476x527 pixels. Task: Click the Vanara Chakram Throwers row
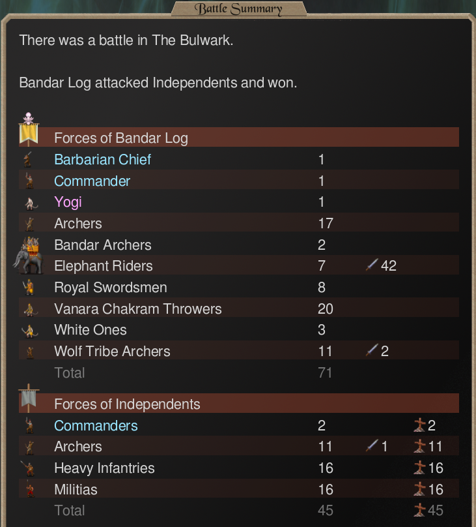(239, 308)
